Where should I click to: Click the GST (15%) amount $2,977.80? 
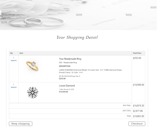(138, 111)
